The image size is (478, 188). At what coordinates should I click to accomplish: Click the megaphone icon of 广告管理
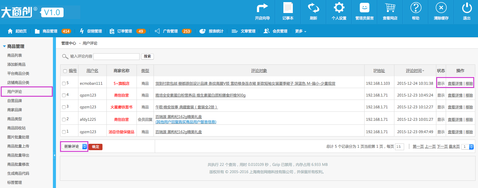[x=157, y=31]
